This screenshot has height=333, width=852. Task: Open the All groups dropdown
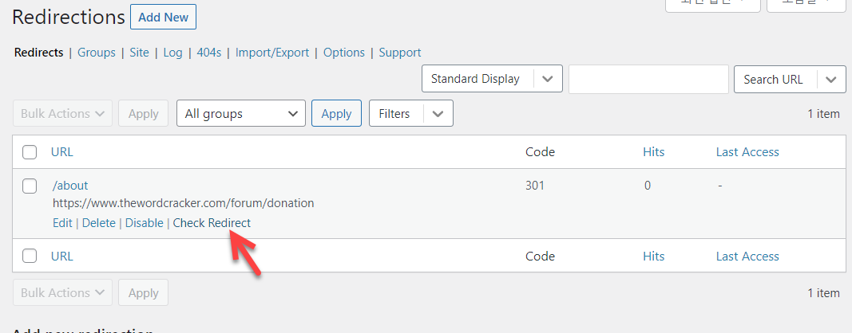pos(241,114)
